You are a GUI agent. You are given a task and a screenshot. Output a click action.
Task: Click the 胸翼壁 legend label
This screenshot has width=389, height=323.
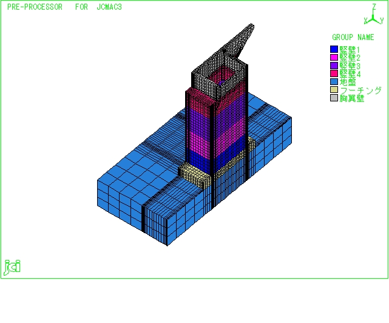coord(352,98)
